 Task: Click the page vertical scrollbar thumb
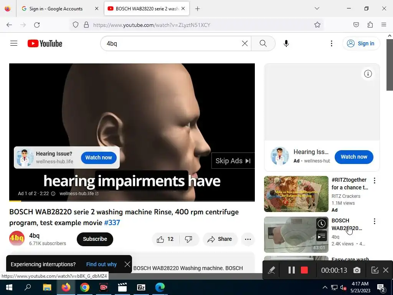pyautogui.click(x=390, y=65)
